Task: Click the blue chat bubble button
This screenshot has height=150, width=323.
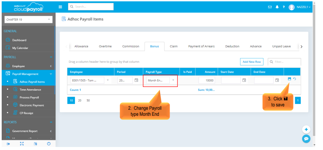Action: click(x=306, y=139)
